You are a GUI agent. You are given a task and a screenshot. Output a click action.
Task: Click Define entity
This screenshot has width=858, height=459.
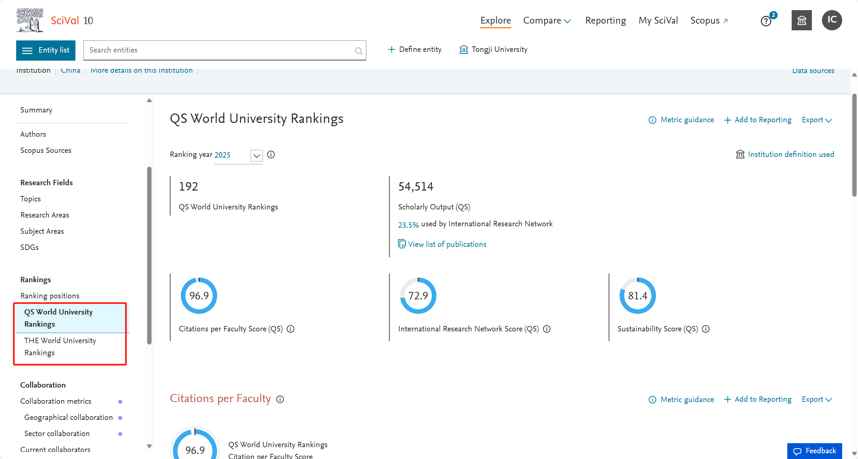coord(415,50)
